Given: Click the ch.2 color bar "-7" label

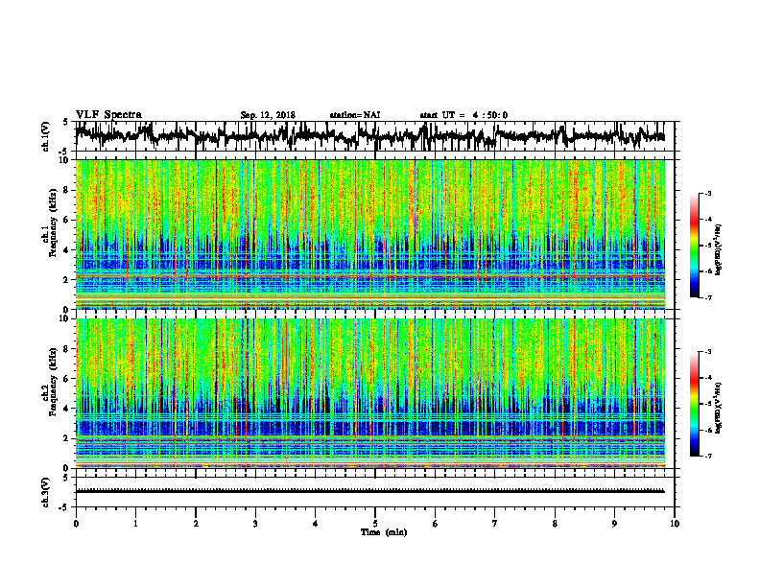Looking at the screenshot, I should coord(707,456).
